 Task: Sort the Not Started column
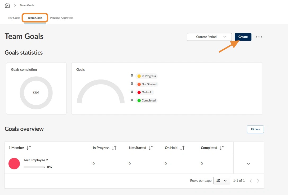(151, 148)
